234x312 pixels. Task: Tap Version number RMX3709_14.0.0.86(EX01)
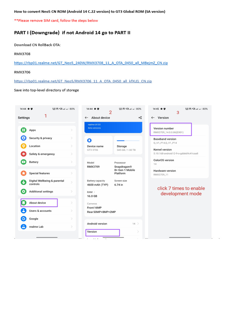point(171,130)
